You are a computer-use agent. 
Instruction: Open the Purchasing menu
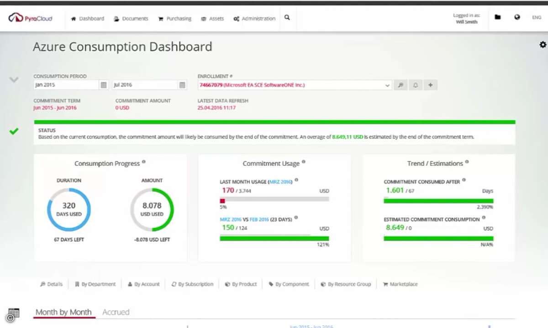tap(175, 19)
